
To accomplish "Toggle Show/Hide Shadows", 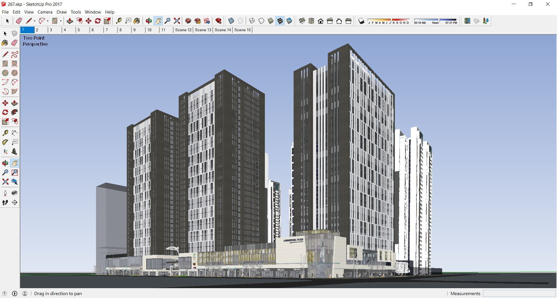I will point(361,21).
